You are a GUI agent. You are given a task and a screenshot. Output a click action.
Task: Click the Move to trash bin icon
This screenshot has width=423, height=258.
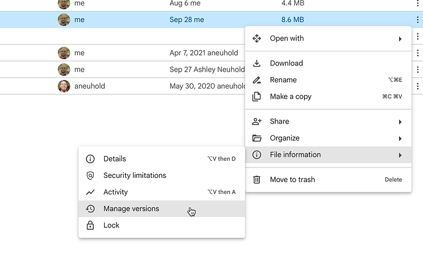257,180
